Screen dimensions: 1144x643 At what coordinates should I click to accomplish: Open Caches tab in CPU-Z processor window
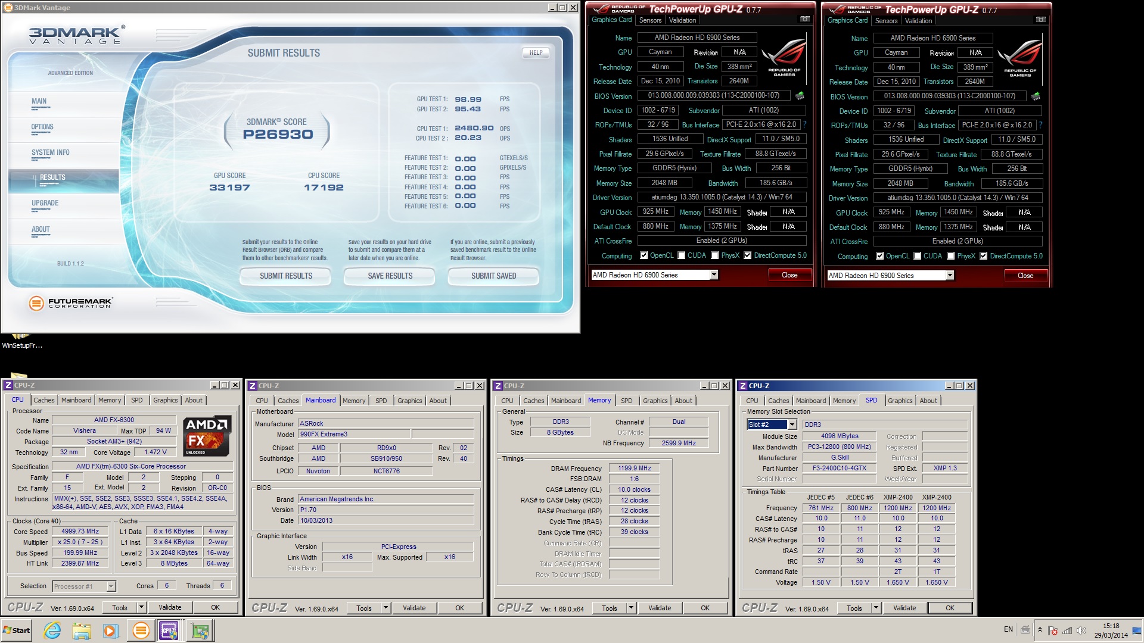click(43, 400)
